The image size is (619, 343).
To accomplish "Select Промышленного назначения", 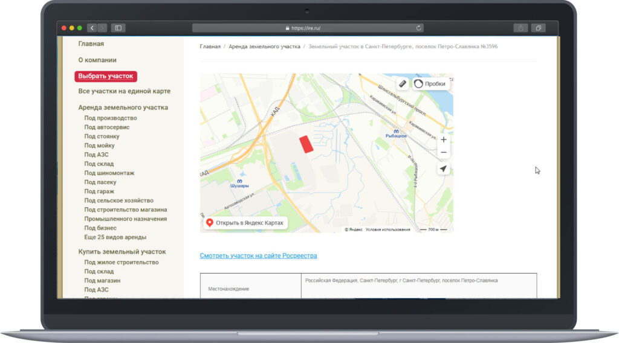I will point(126,219).
